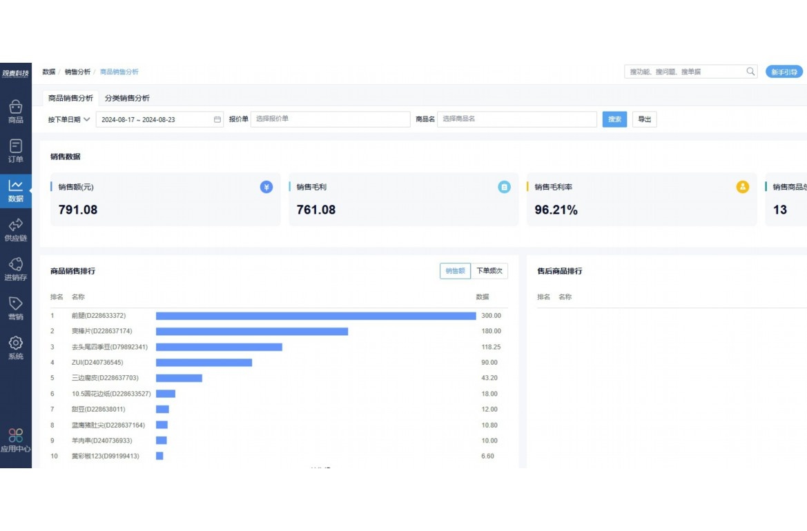The height and width of the screenshot is (531, 807).
Task: Open the 选择商品名 dropdown
Action: tap(516, 119)
